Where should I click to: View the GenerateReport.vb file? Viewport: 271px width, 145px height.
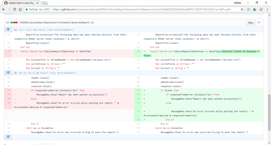250,23
